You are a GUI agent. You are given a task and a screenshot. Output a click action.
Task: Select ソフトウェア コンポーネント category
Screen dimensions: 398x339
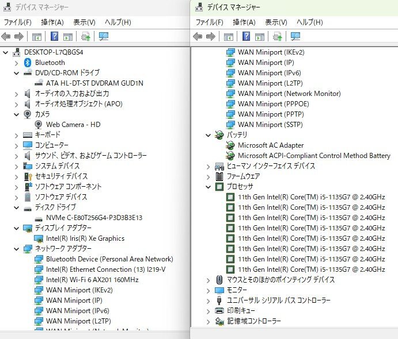[x=69, y=187]
